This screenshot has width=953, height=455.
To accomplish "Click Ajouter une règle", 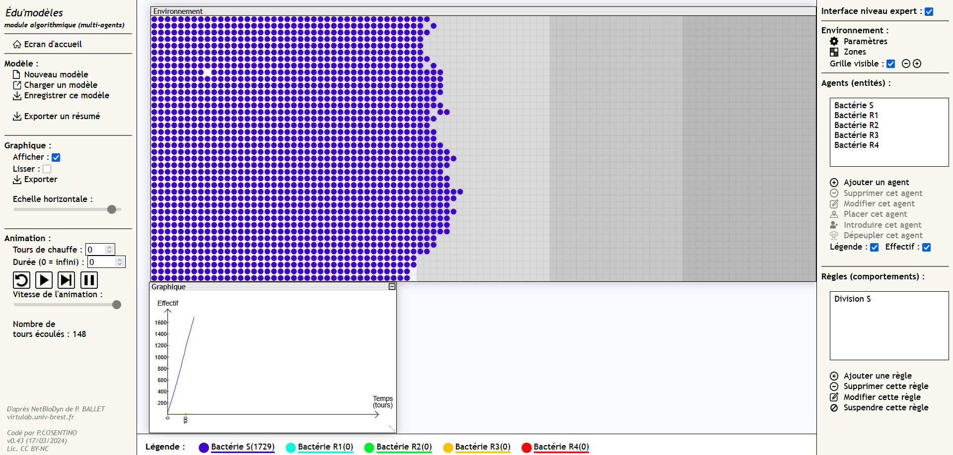I will coord(877,376).
